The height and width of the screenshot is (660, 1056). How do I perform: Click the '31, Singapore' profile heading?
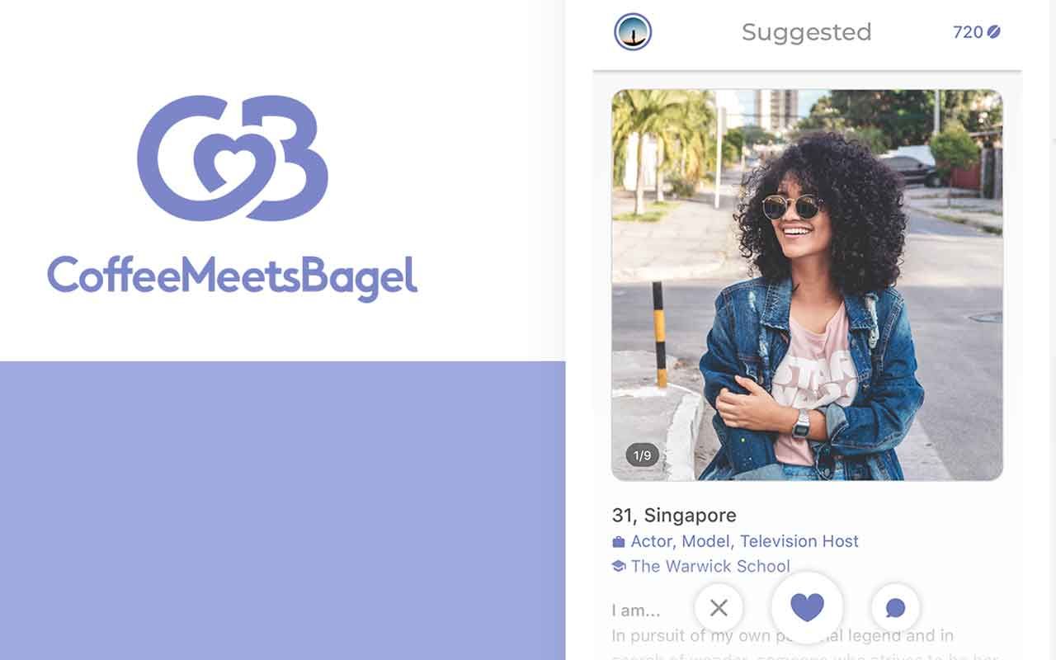tap(674, 516)
